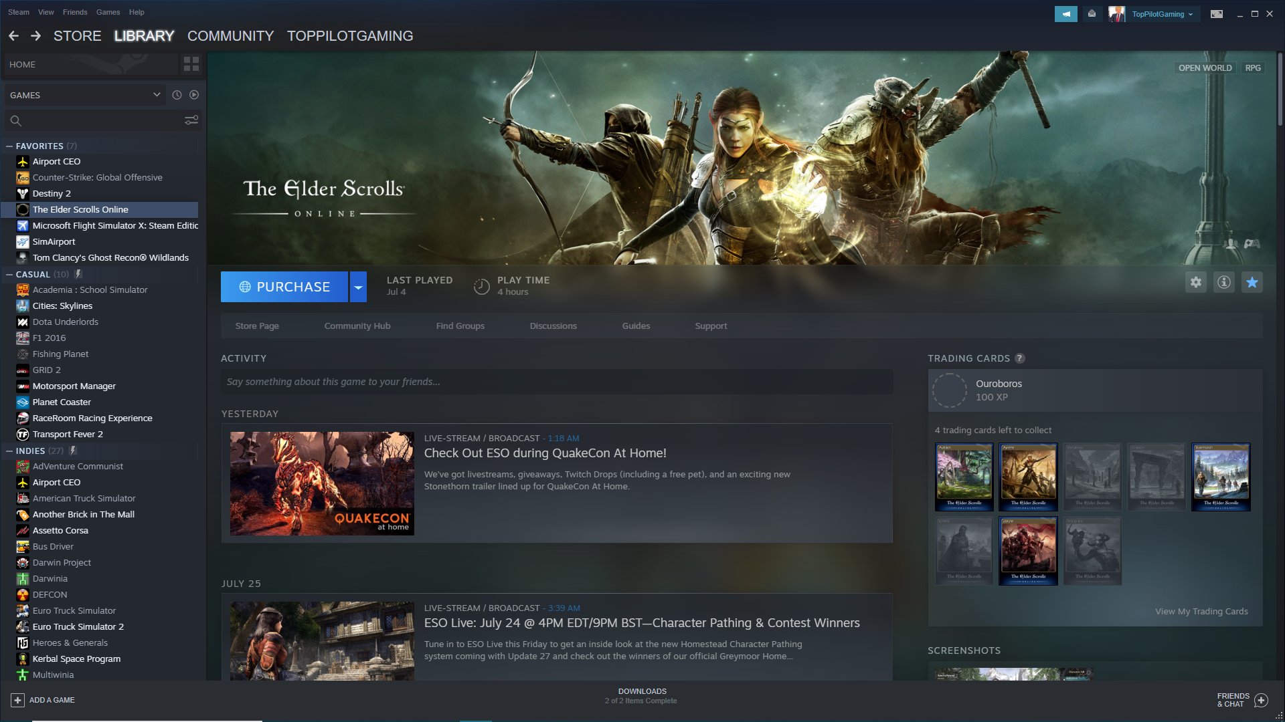Switch to the Community Hub tab
Viewport: 1285px width, 722px height.
tap(357, 326)
